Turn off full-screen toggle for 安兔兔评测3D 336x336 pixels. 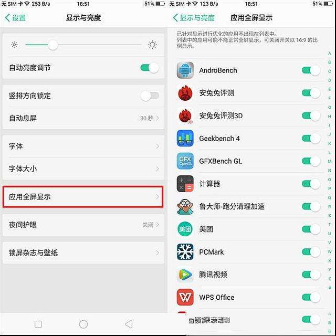point(311,115)
